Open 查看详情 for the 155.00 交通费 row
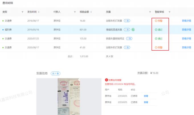194x115 pixels. point(187,39)
